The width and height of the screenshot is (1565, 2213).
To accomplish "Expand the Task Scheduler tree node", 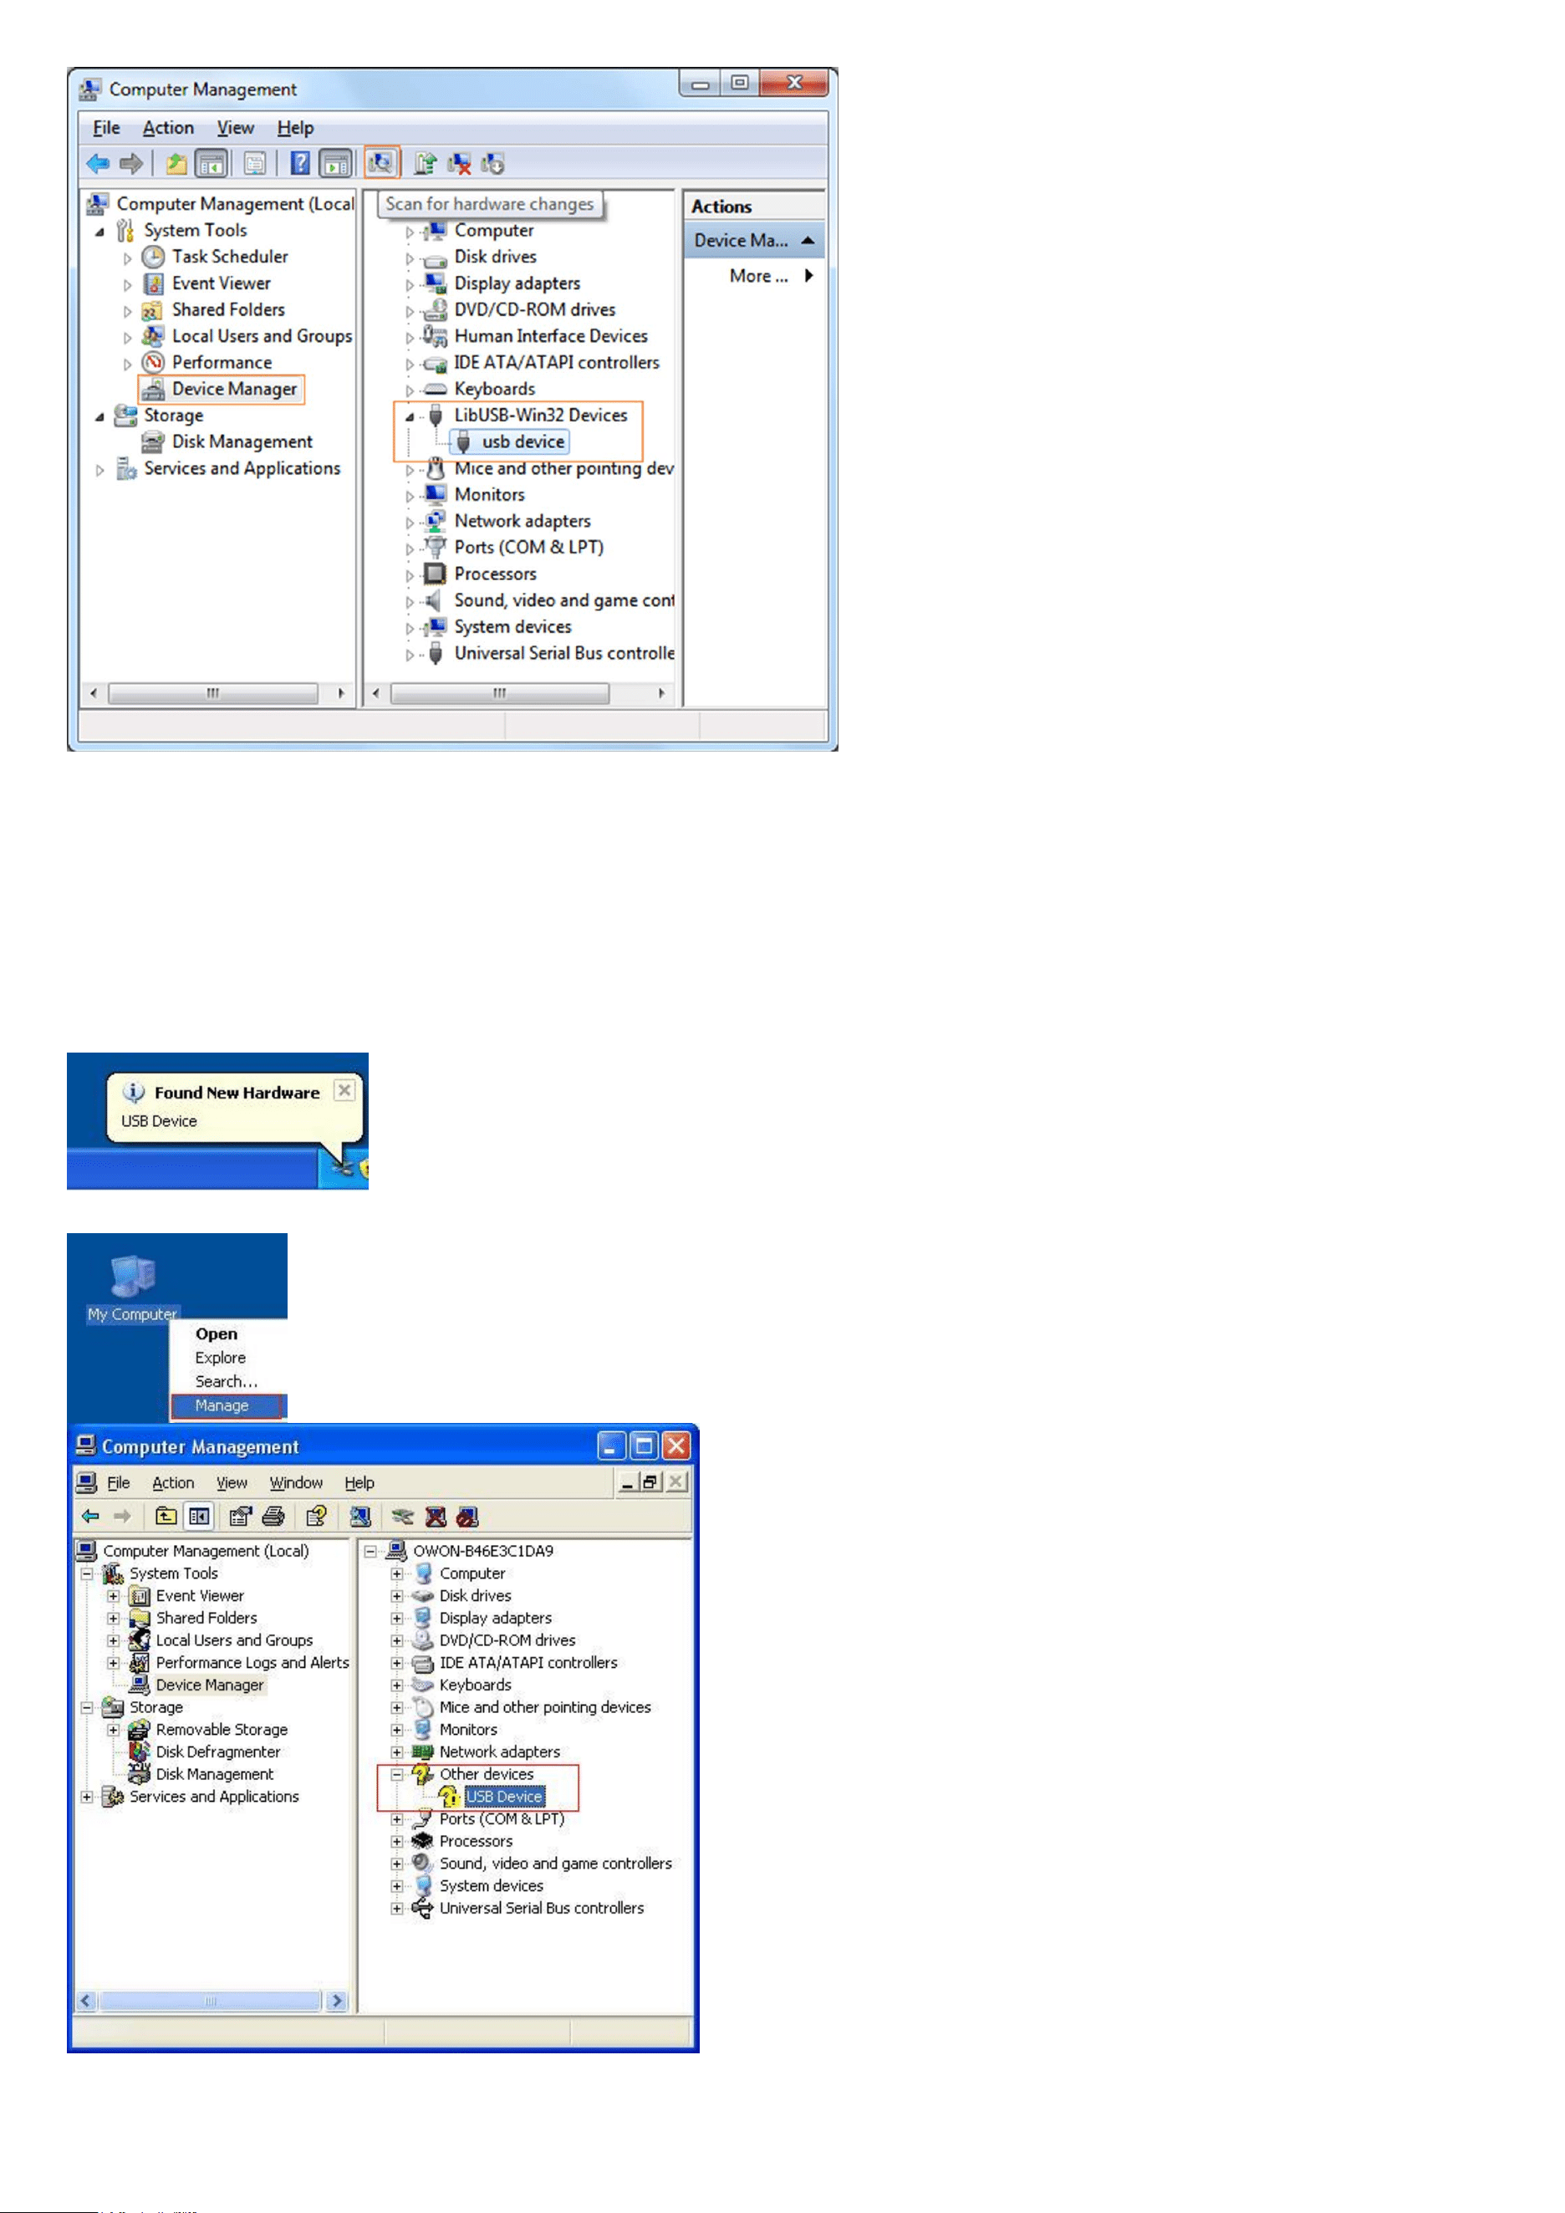I will pos(127,258).
